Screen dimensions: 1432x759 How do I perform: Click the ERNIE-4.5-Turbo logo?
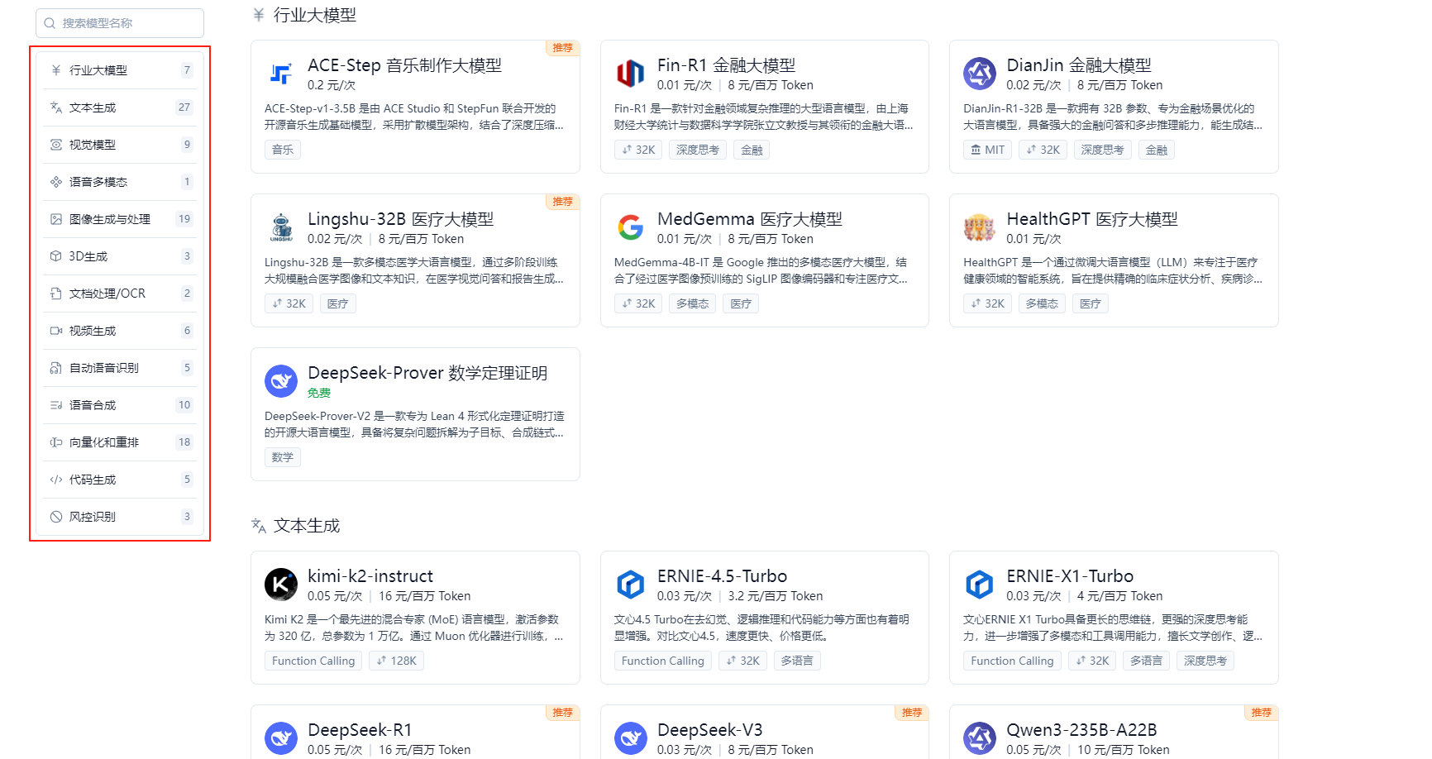[x=631, y=585]
